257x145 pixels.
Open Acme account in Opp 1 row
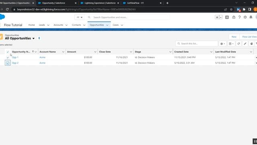coord(42,57)
